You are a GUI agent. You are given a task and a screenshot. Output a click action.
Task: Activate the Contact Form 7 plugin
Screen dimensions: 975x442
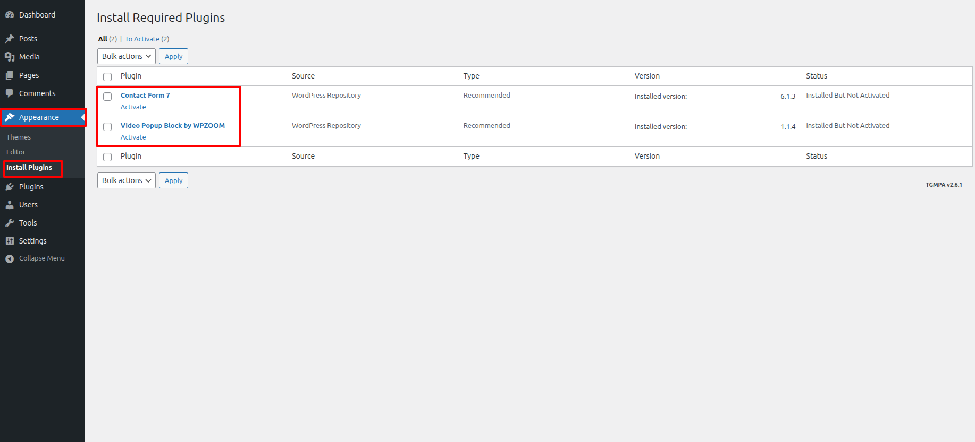[x=133, y=107]
